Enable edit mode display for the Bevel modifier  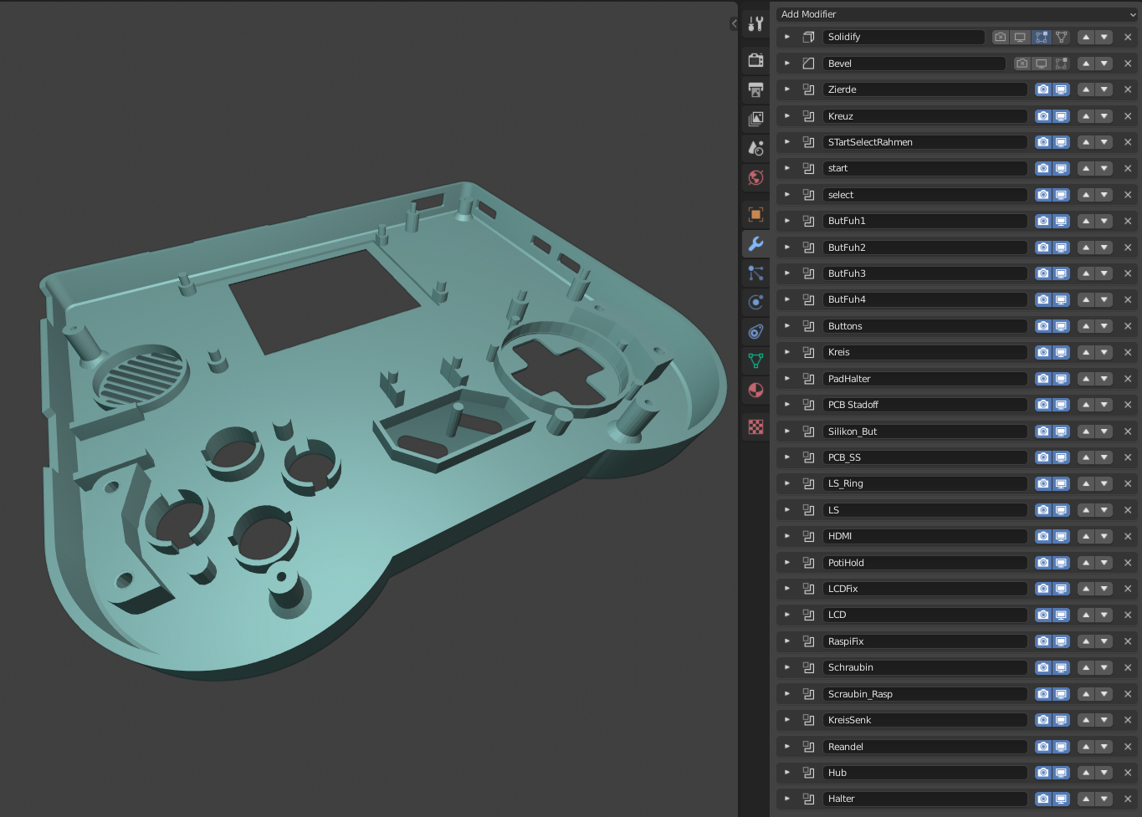[1061, 63]
